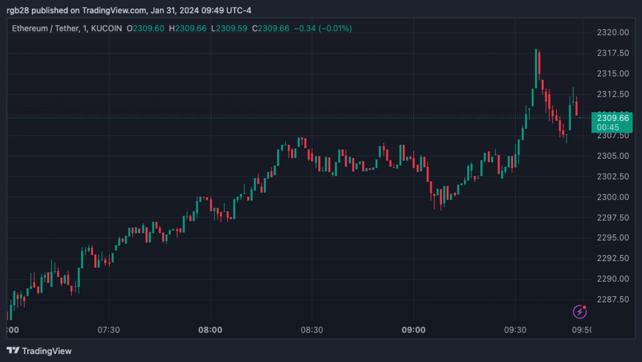This screenshot has height=362, width=642.
Task: Click the 09:30 time axis label
Action: 515,330
